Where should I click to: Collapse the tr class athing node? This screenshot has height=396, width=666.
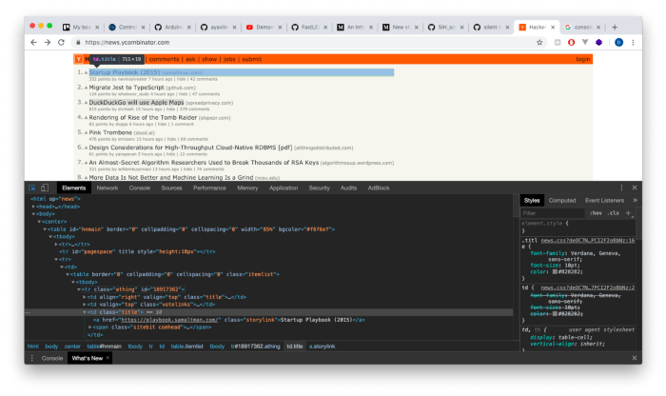[x=79, y=289]
